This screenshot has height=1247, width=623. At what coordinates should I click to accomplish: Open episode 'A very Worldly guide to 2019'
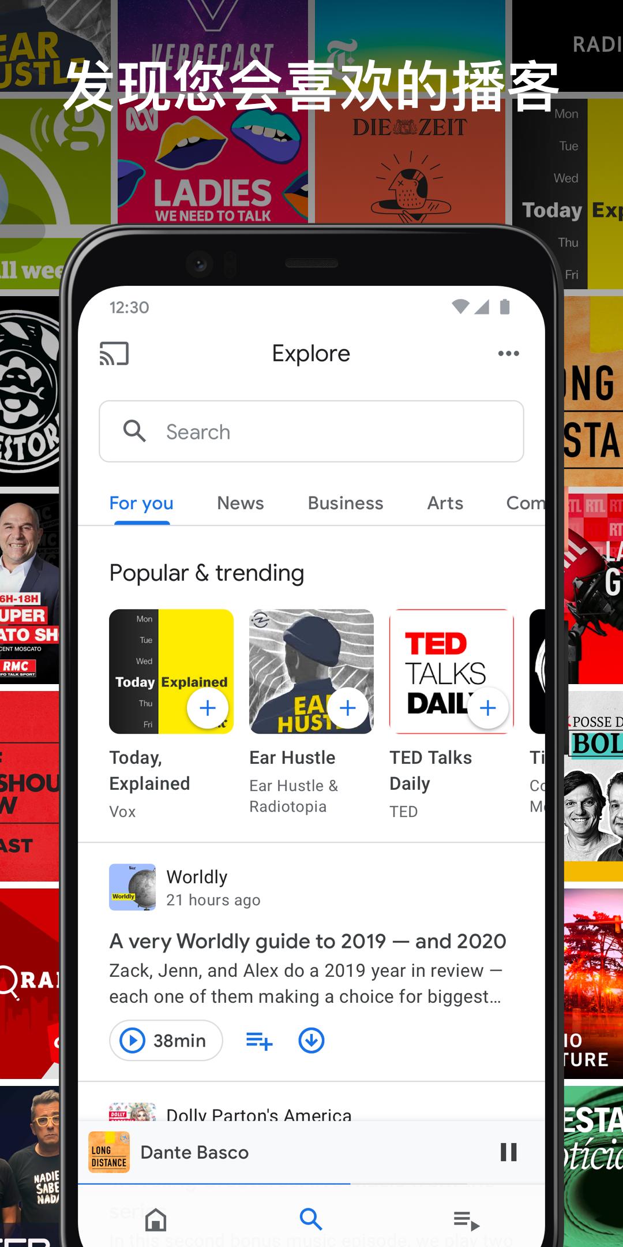(x=308, y=941)
